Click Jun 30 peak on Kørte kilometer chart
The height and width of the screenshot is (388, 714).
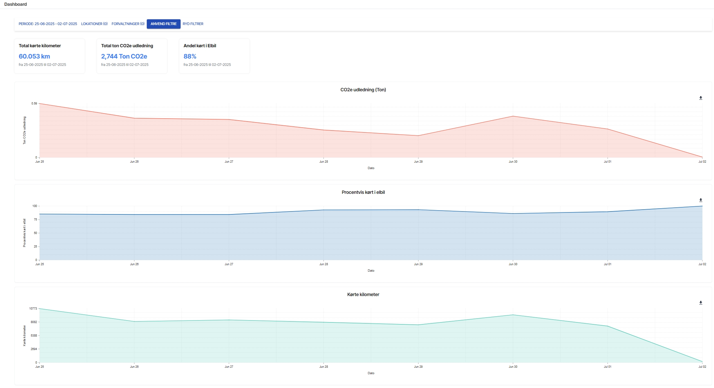[x=513, y=315]
